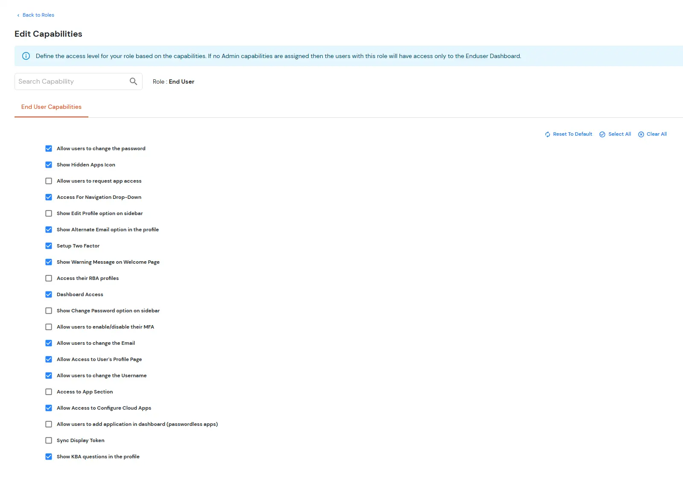Uncheck Allow Access to Configure Cloud Apps
683x498 pixels.
click(x=49, y=408)
